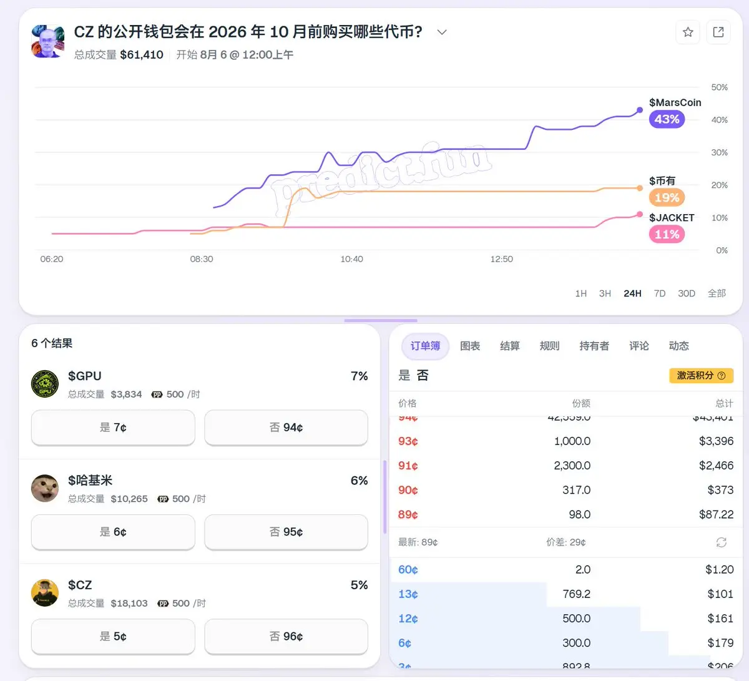749x681 pixels.
Task: Star this market as favorite
Action: [x=688, y=32]
